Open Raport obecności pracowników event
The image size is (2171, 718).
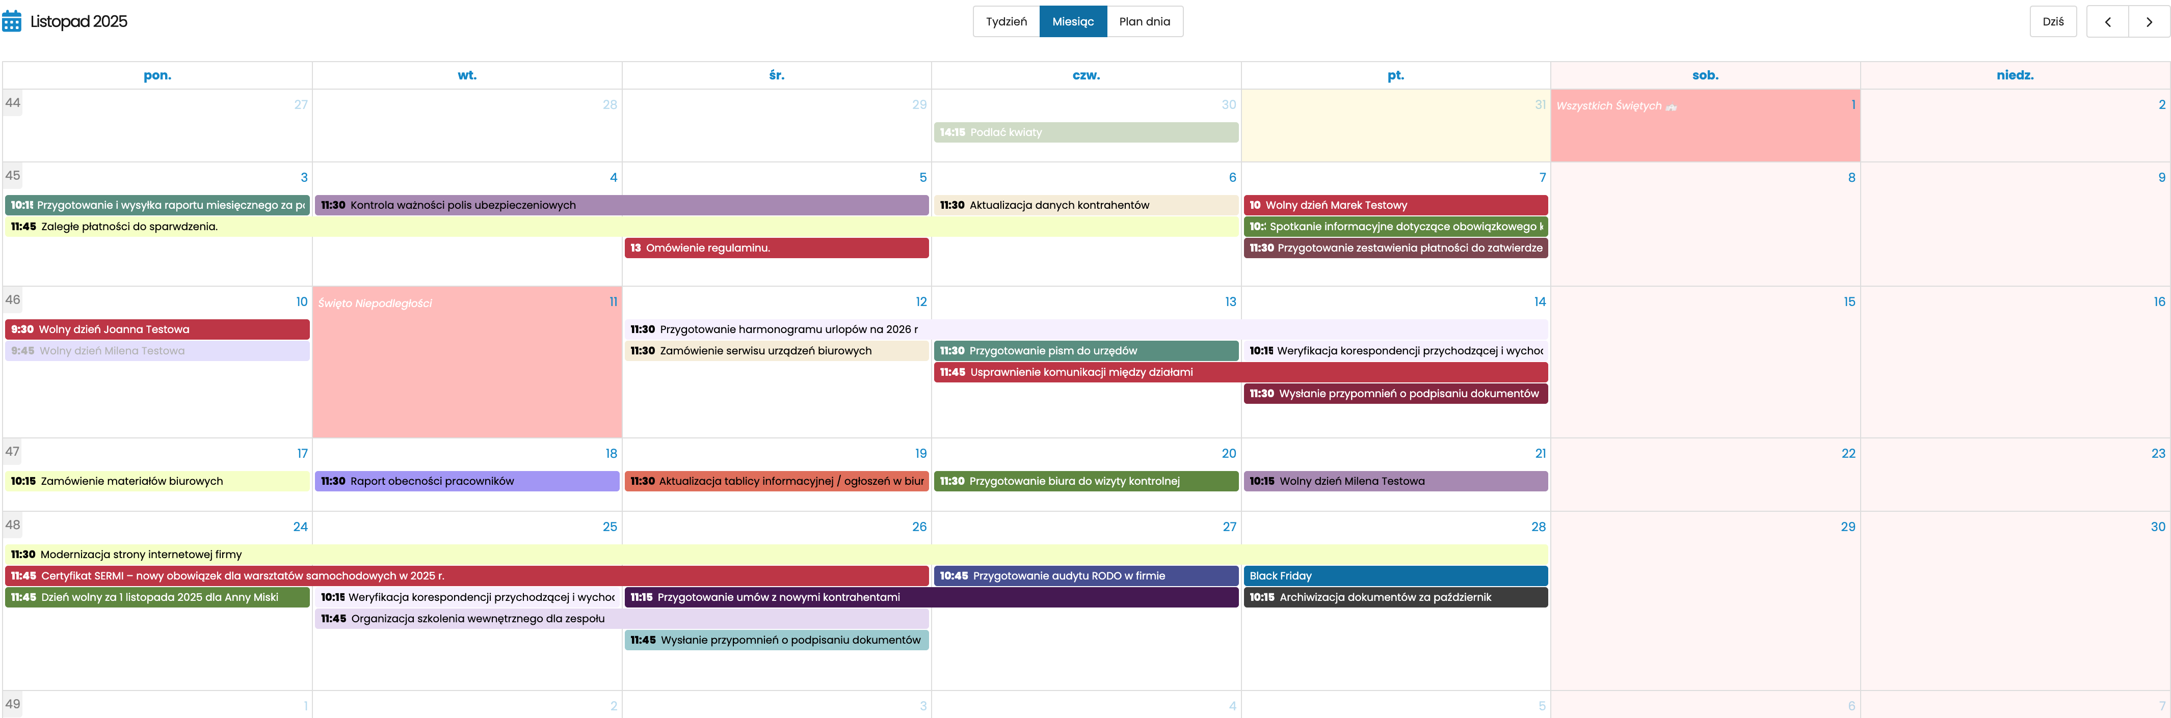click(467, 482)
